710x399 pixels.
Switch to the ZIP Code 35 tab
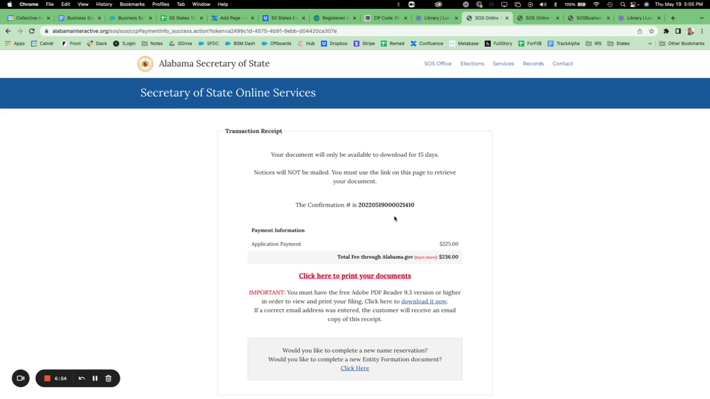point(386,18)
